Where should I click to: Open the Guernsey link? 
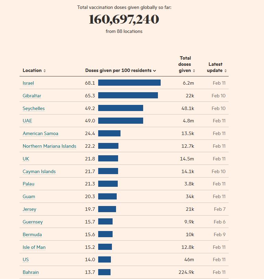coord(33,222)
